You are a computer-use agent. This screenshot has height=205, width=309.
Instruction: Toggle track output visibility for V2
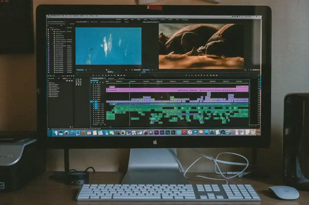point(100,99)
